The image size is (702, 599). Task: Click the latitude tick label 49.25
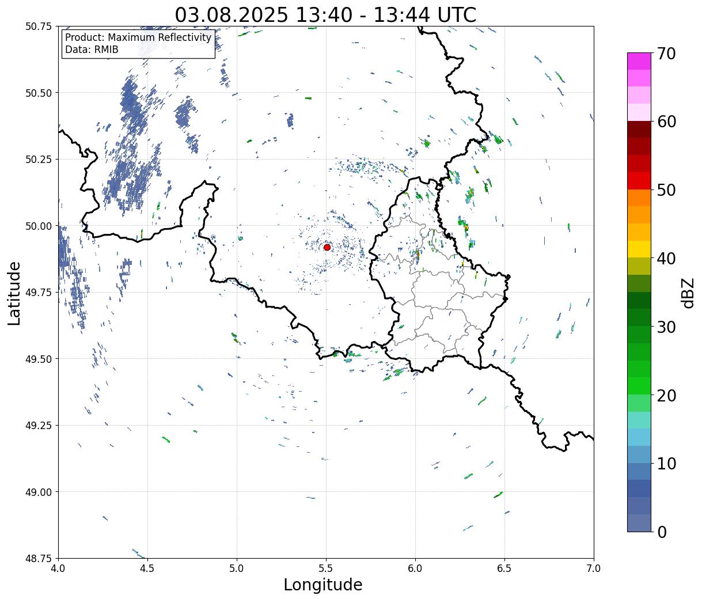click(x=39, y=426)
